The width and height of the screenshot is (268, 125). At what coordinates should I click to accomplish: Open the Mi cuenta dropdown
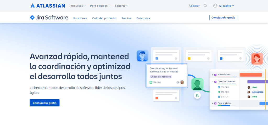[x=227, y=6]
